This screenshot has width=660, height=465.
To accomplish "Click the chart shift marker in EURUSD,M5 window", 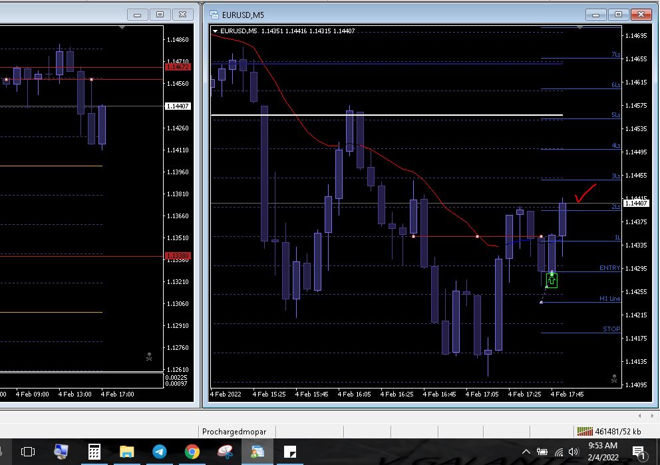I will (x=579, y=27).
